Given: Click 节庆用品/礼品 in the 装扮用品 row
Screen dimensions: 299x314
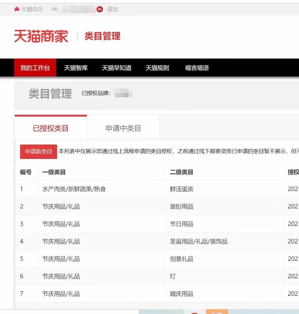Looking at the screenshot, I should click(61, 206).
